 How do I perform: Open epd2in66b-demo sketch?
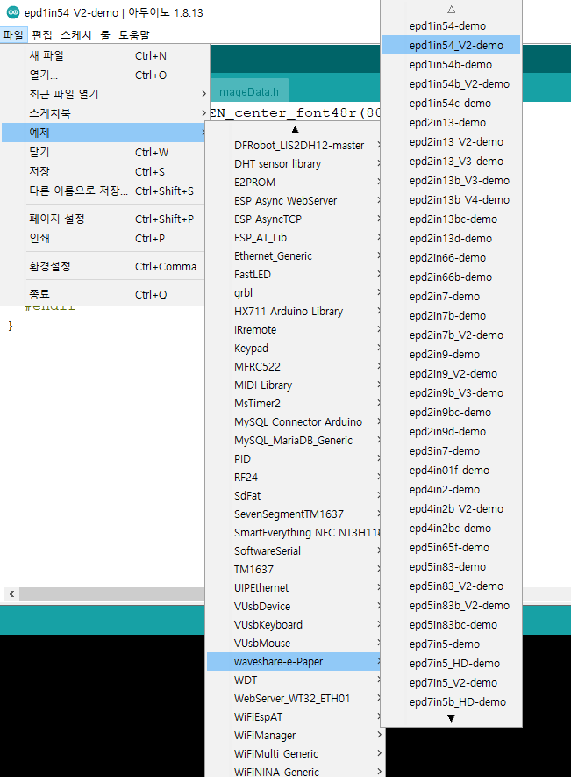(451, 277)
